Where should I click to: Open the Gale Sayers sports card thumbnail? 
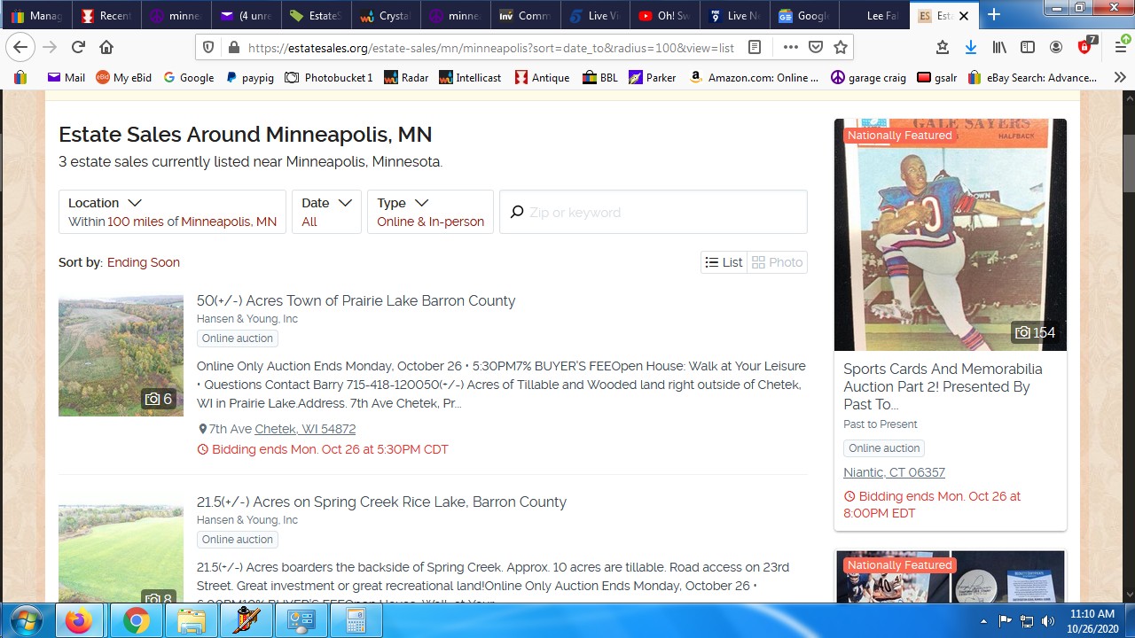[x=950, y=235]
